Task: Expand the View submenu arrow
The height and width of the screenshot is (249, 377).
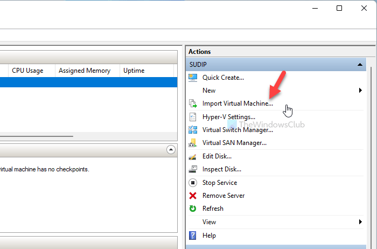Action: (x=360, y=222)
